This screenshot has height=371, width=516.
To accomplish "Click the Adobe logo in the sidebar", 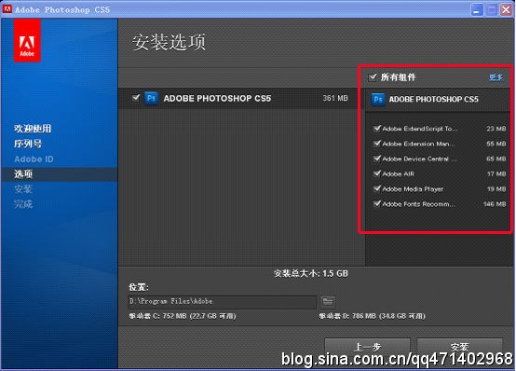I will pyautogui.click(x=27, y=40).
